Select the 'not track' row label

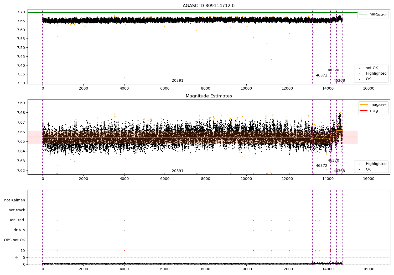click(17, 210)
